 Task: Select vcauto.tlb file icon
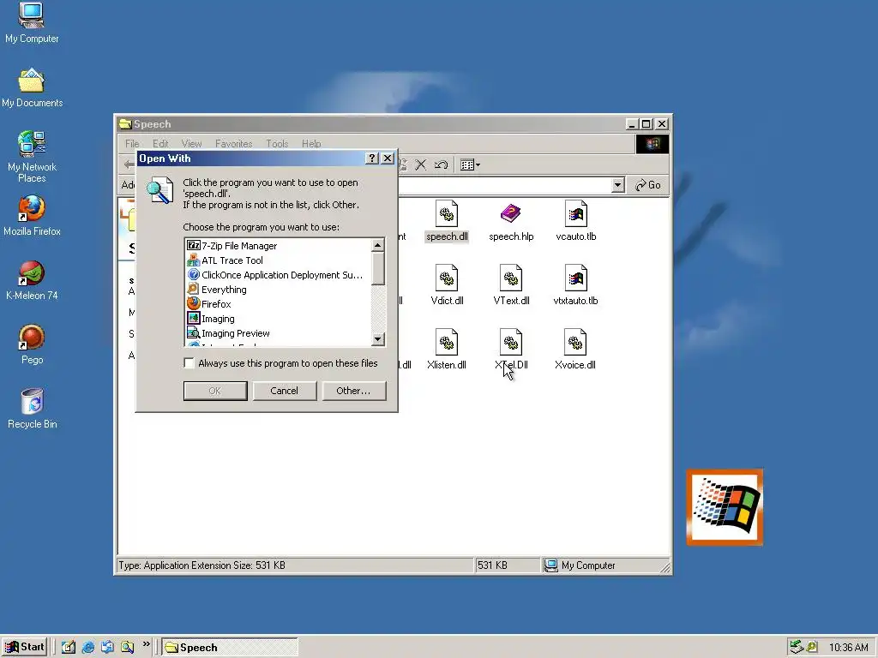coord(575,221)
